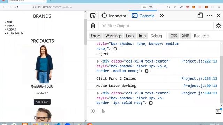Toggle Debug filter
Image resolution: width=223 pixels, height=125 pixels.
pos(156,36)
